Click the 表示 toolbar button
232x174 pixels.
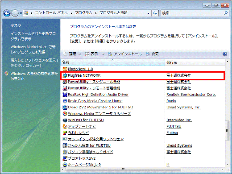pyautogui.click(x=91, y=54)
